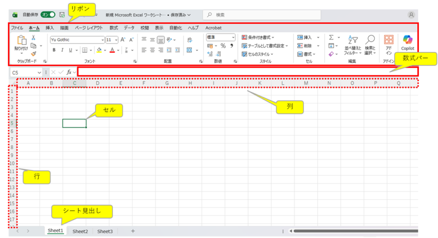Click the yellow fill color swatch
Image resolution: width=438 pixels, height=238 pixels.
pyautogui.click(x=99, y=50)
